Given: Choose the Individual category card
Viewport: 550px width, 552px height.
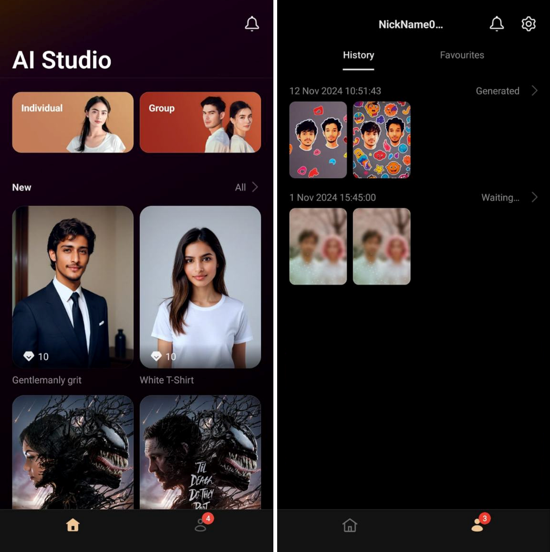Looking at the screenshot, I should click(x=73, y=122).
